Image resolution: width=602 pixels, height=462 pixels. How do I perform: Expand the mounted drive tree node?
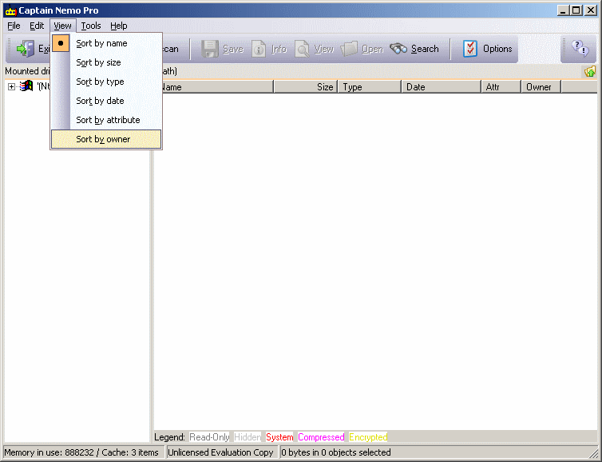click(12, 86)
